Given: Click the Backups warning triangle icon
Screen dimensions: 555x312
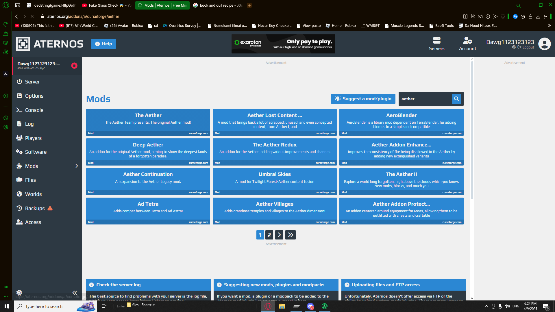Looking at the screenshot, I should [x=50, y=208].
